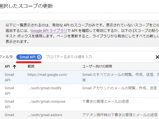Click the API column header
159x119 pixels.
tap(7, 66)
